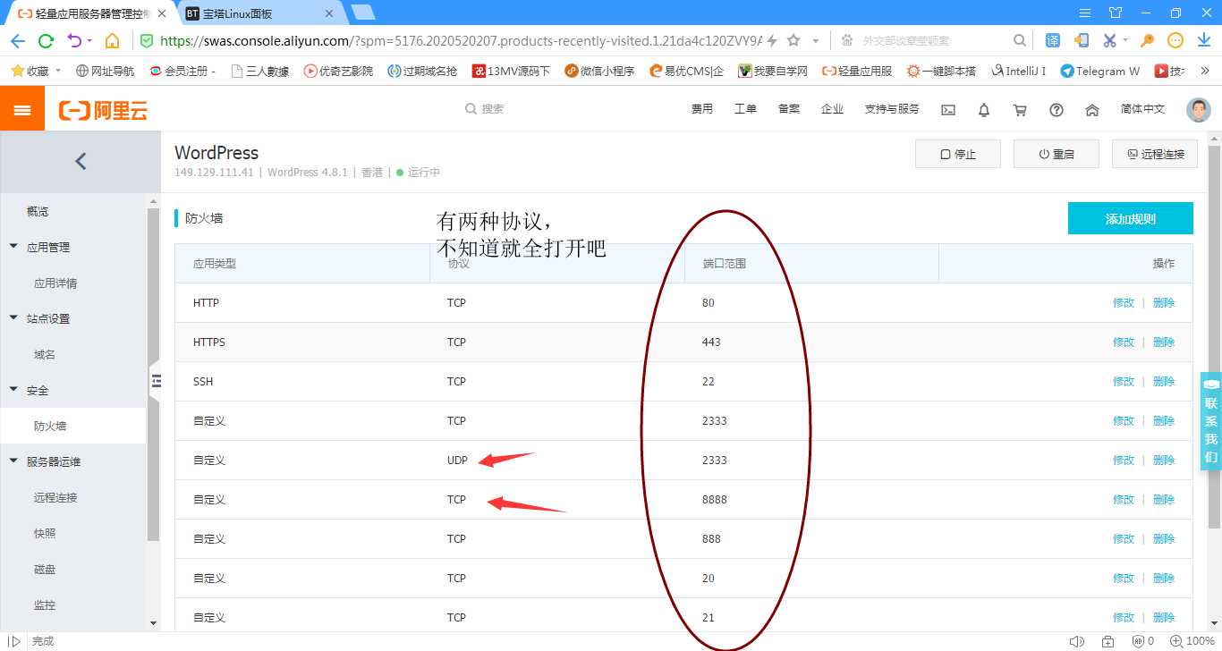This screenshot has height=651, width=1222.
Task: Collapse the 应用管理 sidebar section
Action: pos(13,247)
